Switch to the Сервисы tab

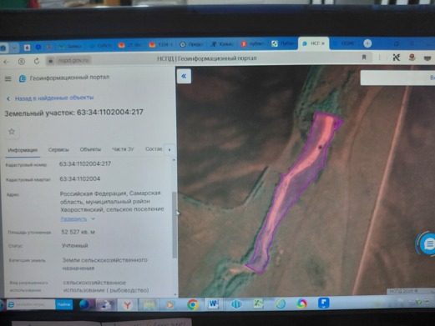[58, 149]
